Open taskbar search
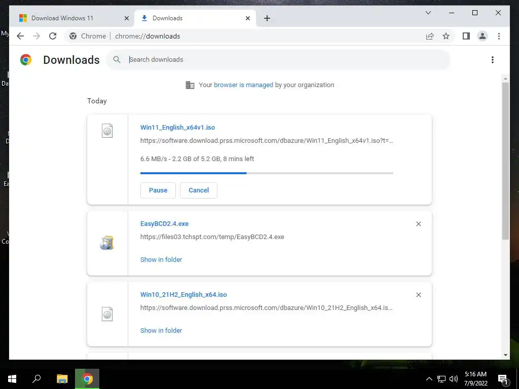Screen dimensions: 519x389 click(x=36, y=379)
